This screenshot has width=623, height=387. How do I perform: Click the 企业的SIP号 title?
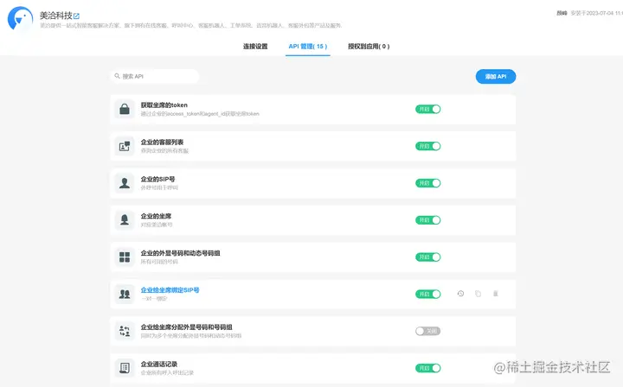click(x=157, y=179)
